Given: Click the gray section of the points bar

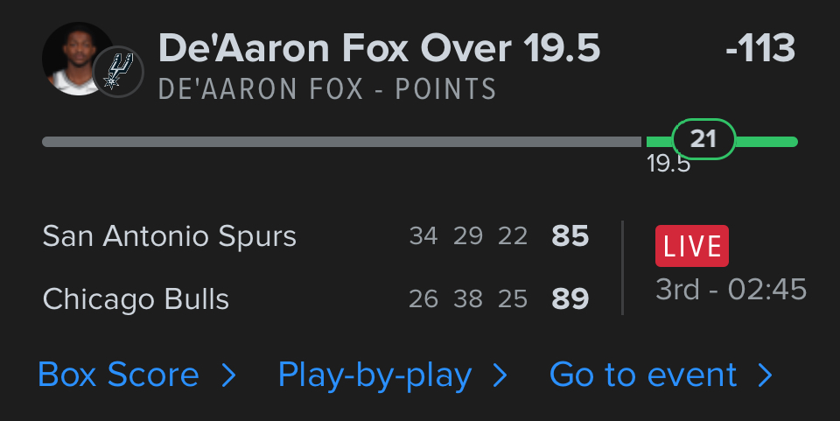Looking at the screenshot, I should pos(341,141).
